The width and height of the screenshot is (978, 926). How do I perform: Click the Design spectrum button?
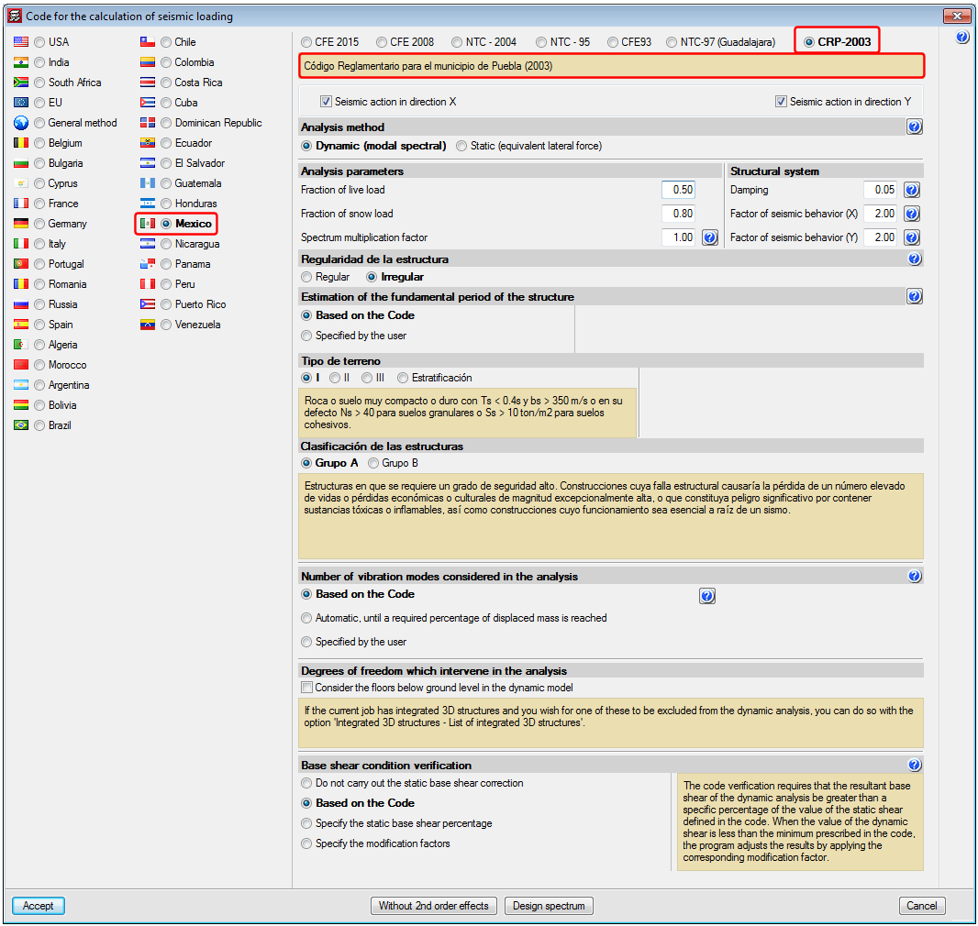549,906
